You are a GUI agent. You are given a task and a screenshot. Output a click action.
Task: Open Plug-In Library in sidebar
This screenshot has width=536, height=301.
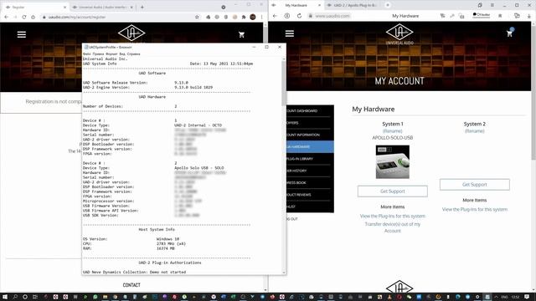(x=309, y=159)
